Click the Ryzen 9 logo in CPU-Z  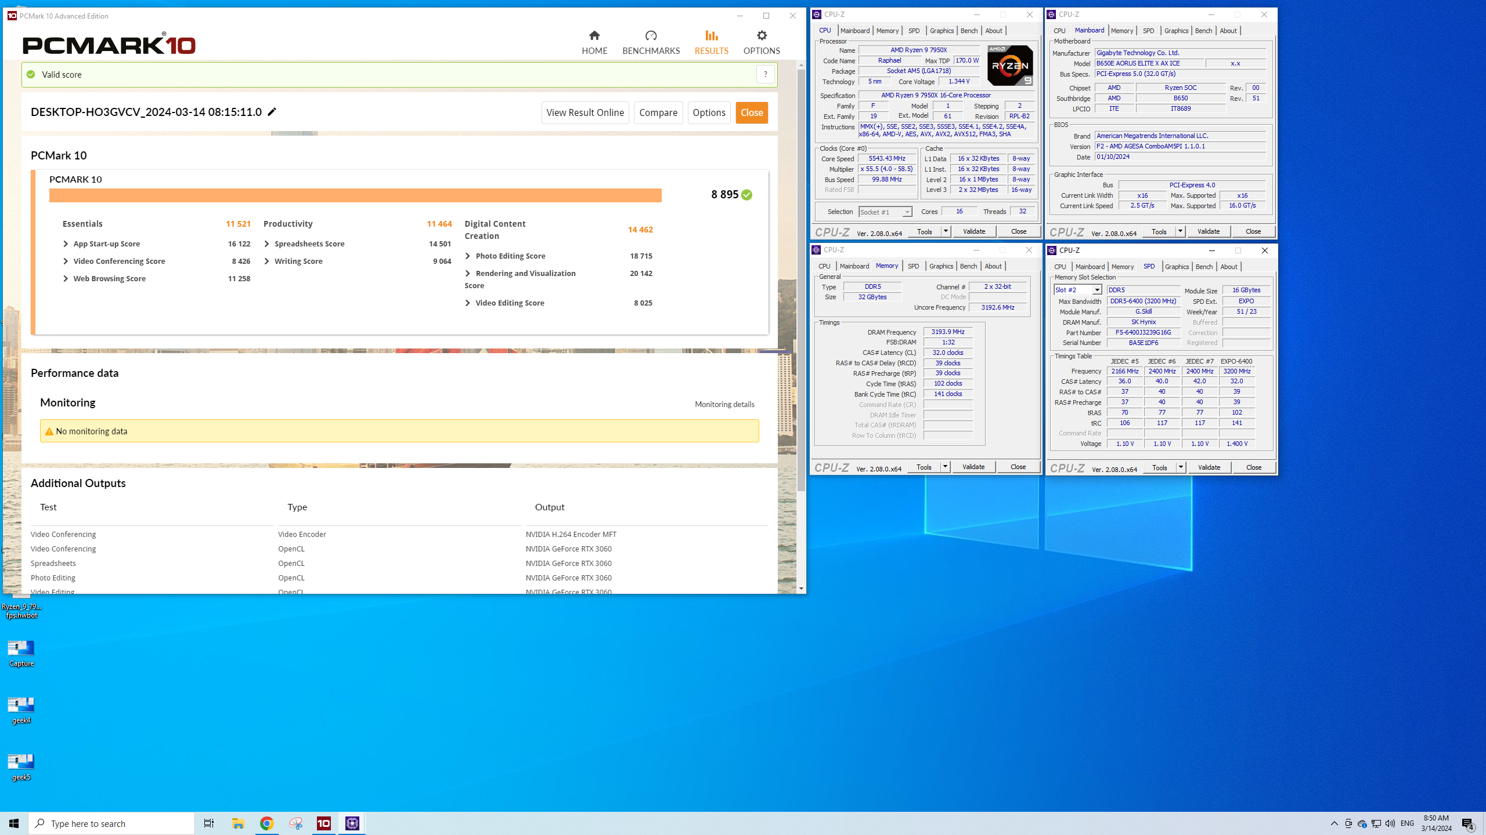click(x=1010, y=66)
